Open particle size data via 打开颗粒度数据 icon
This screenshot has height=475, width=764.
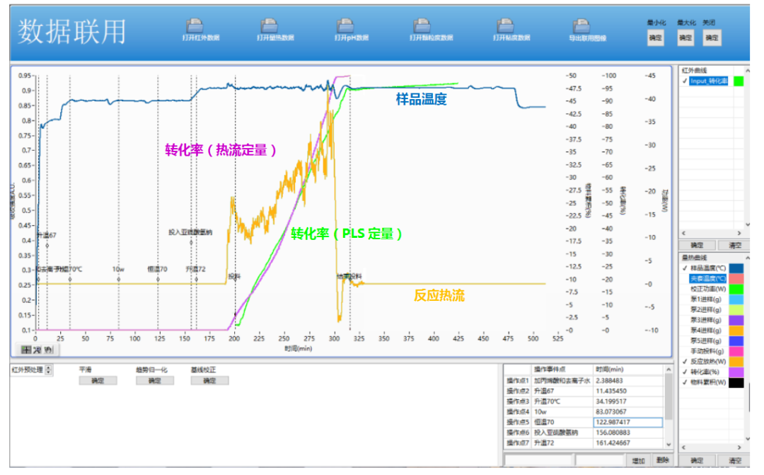[431, 26]
